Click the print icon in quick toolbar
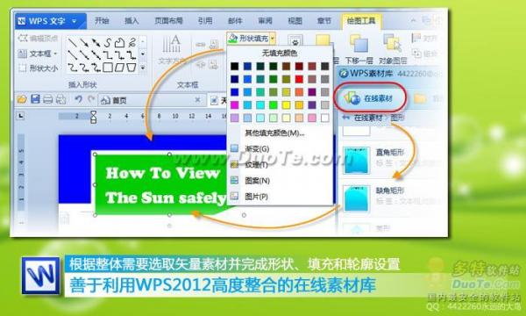Screen dimensions: 526x316 tap(48, 99)
